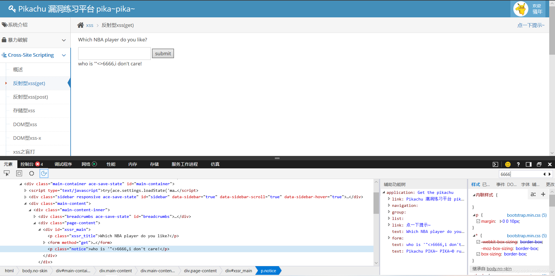Open bootstrap.min.css link for p rule
The image size is (555, 276).
point(527,215)
